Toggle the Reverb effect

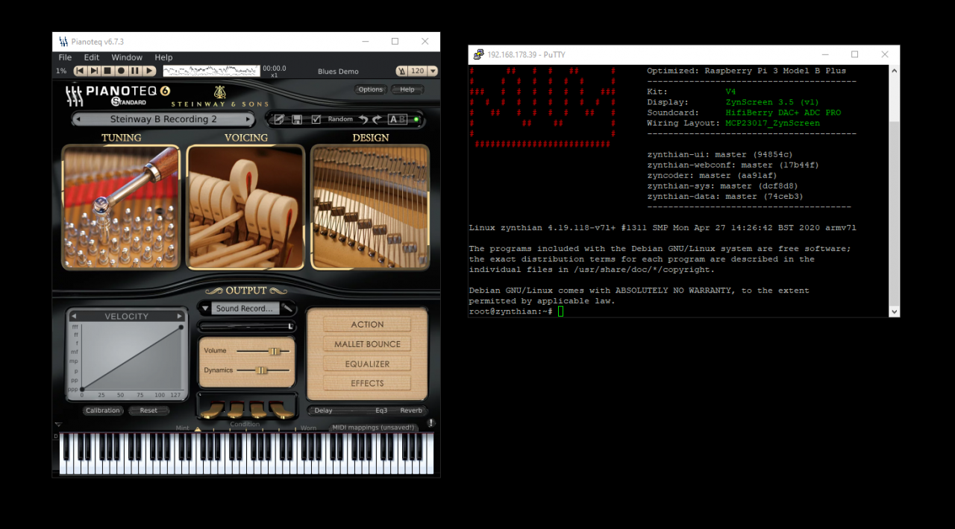tap(411, 411)
